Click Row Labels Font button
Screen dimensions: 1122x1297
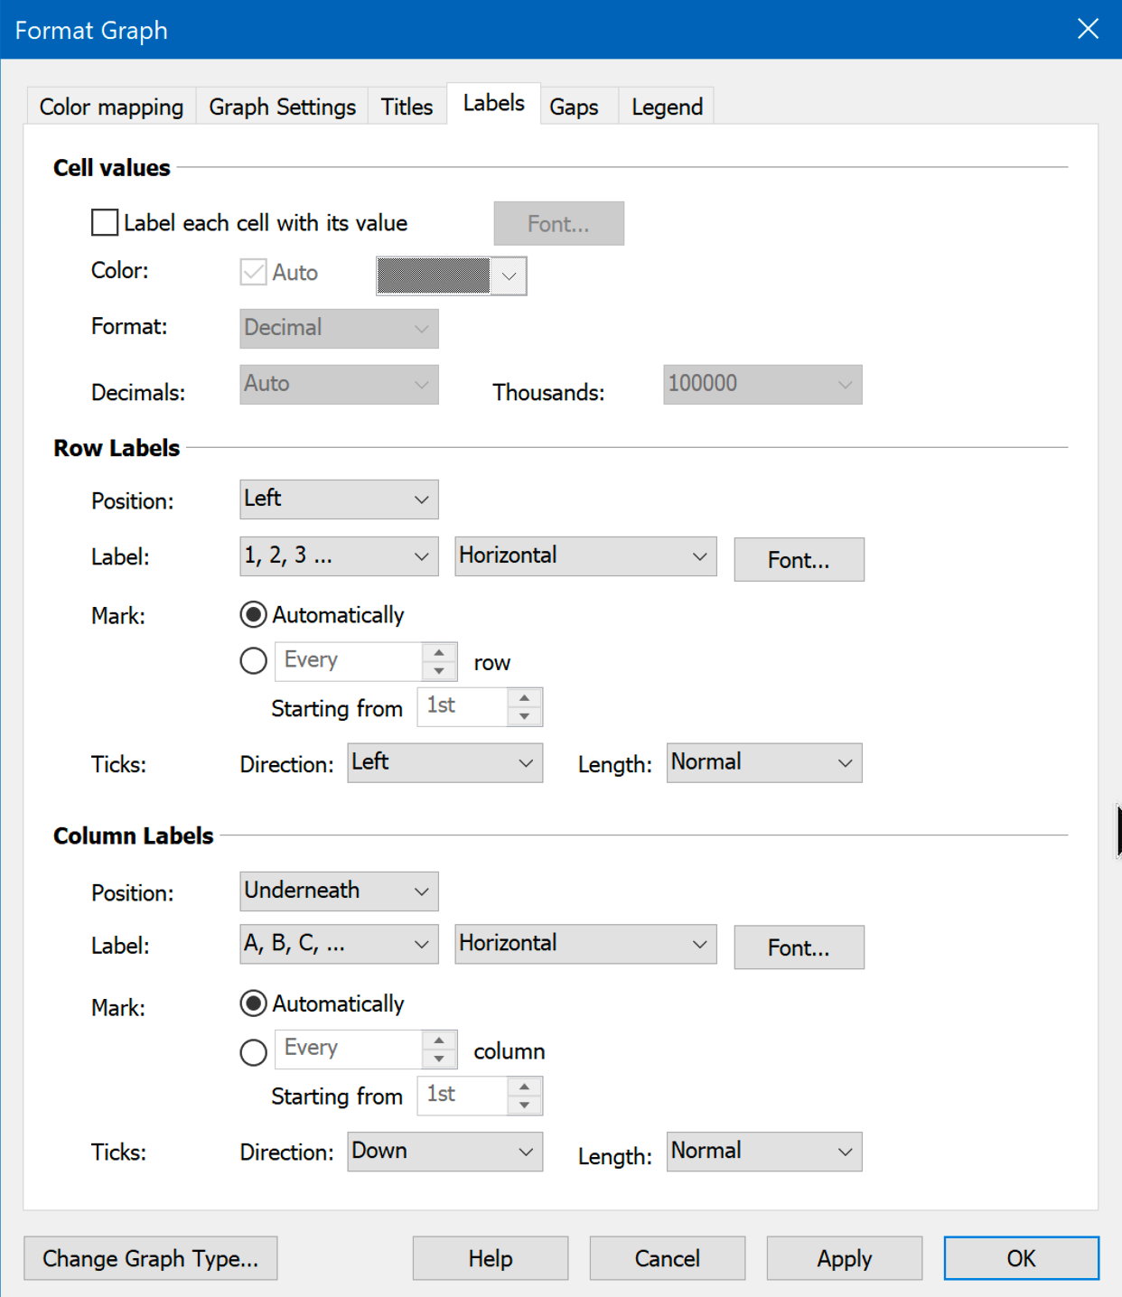pos(799,560)
